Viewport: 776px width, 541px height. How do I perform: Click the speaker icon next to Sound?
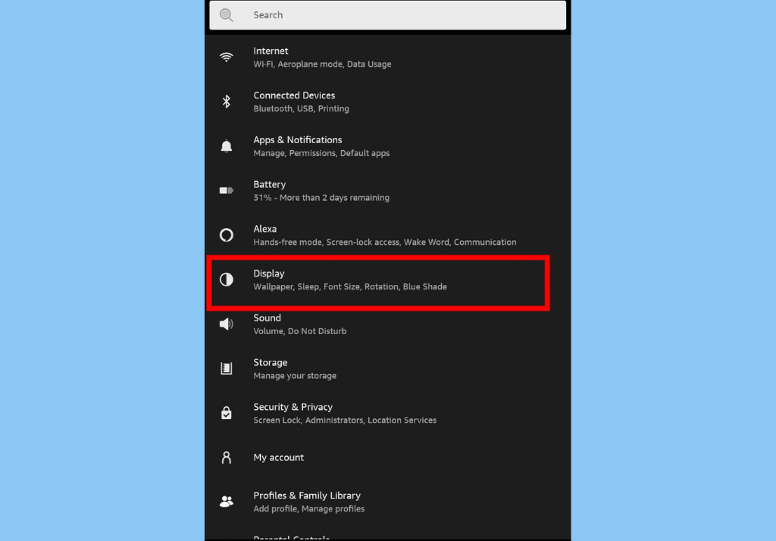[x=226, y=324]
